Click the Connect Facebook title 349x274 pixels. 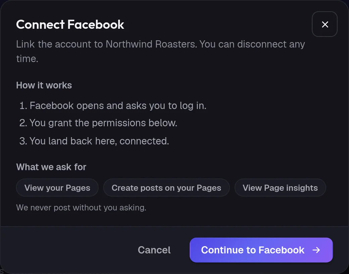click(70, 24)
